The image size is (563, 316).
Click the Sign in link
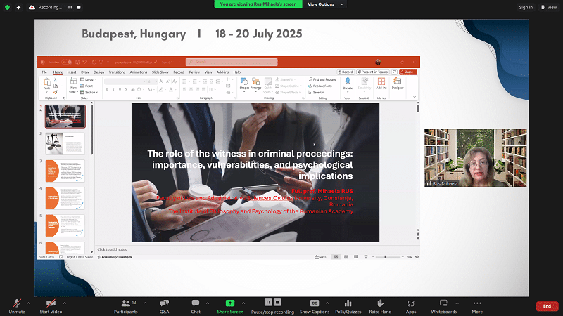click(x=525, y=7)
